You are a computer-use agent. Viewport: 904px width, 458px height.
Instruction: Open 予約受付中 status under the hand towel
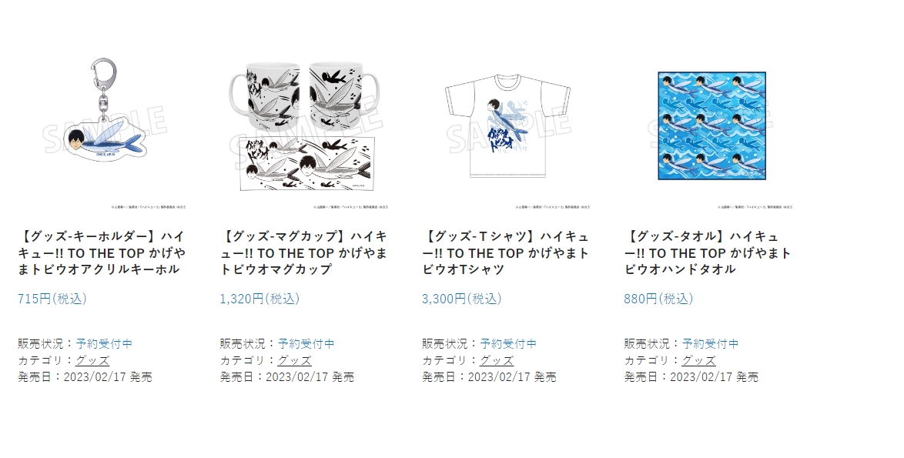coord(710,343)
